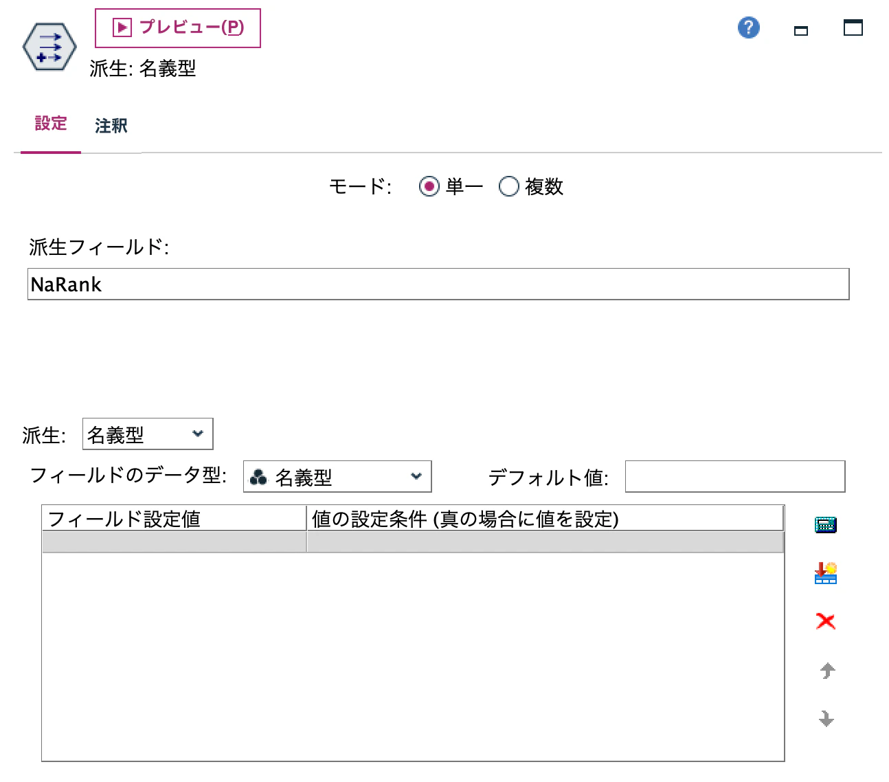The height and width of the screenshot is (782, 889).
Task: Switch to the 注釈 tab
Action: coord(111,126)
